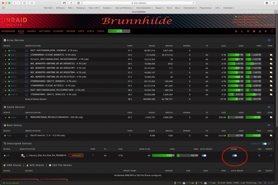The width and height of the screenshot is (278, 185).
Task: Click Disk 1 used space bar 5.71 TB
Action: pyautogui.click(x=236, y=55)
